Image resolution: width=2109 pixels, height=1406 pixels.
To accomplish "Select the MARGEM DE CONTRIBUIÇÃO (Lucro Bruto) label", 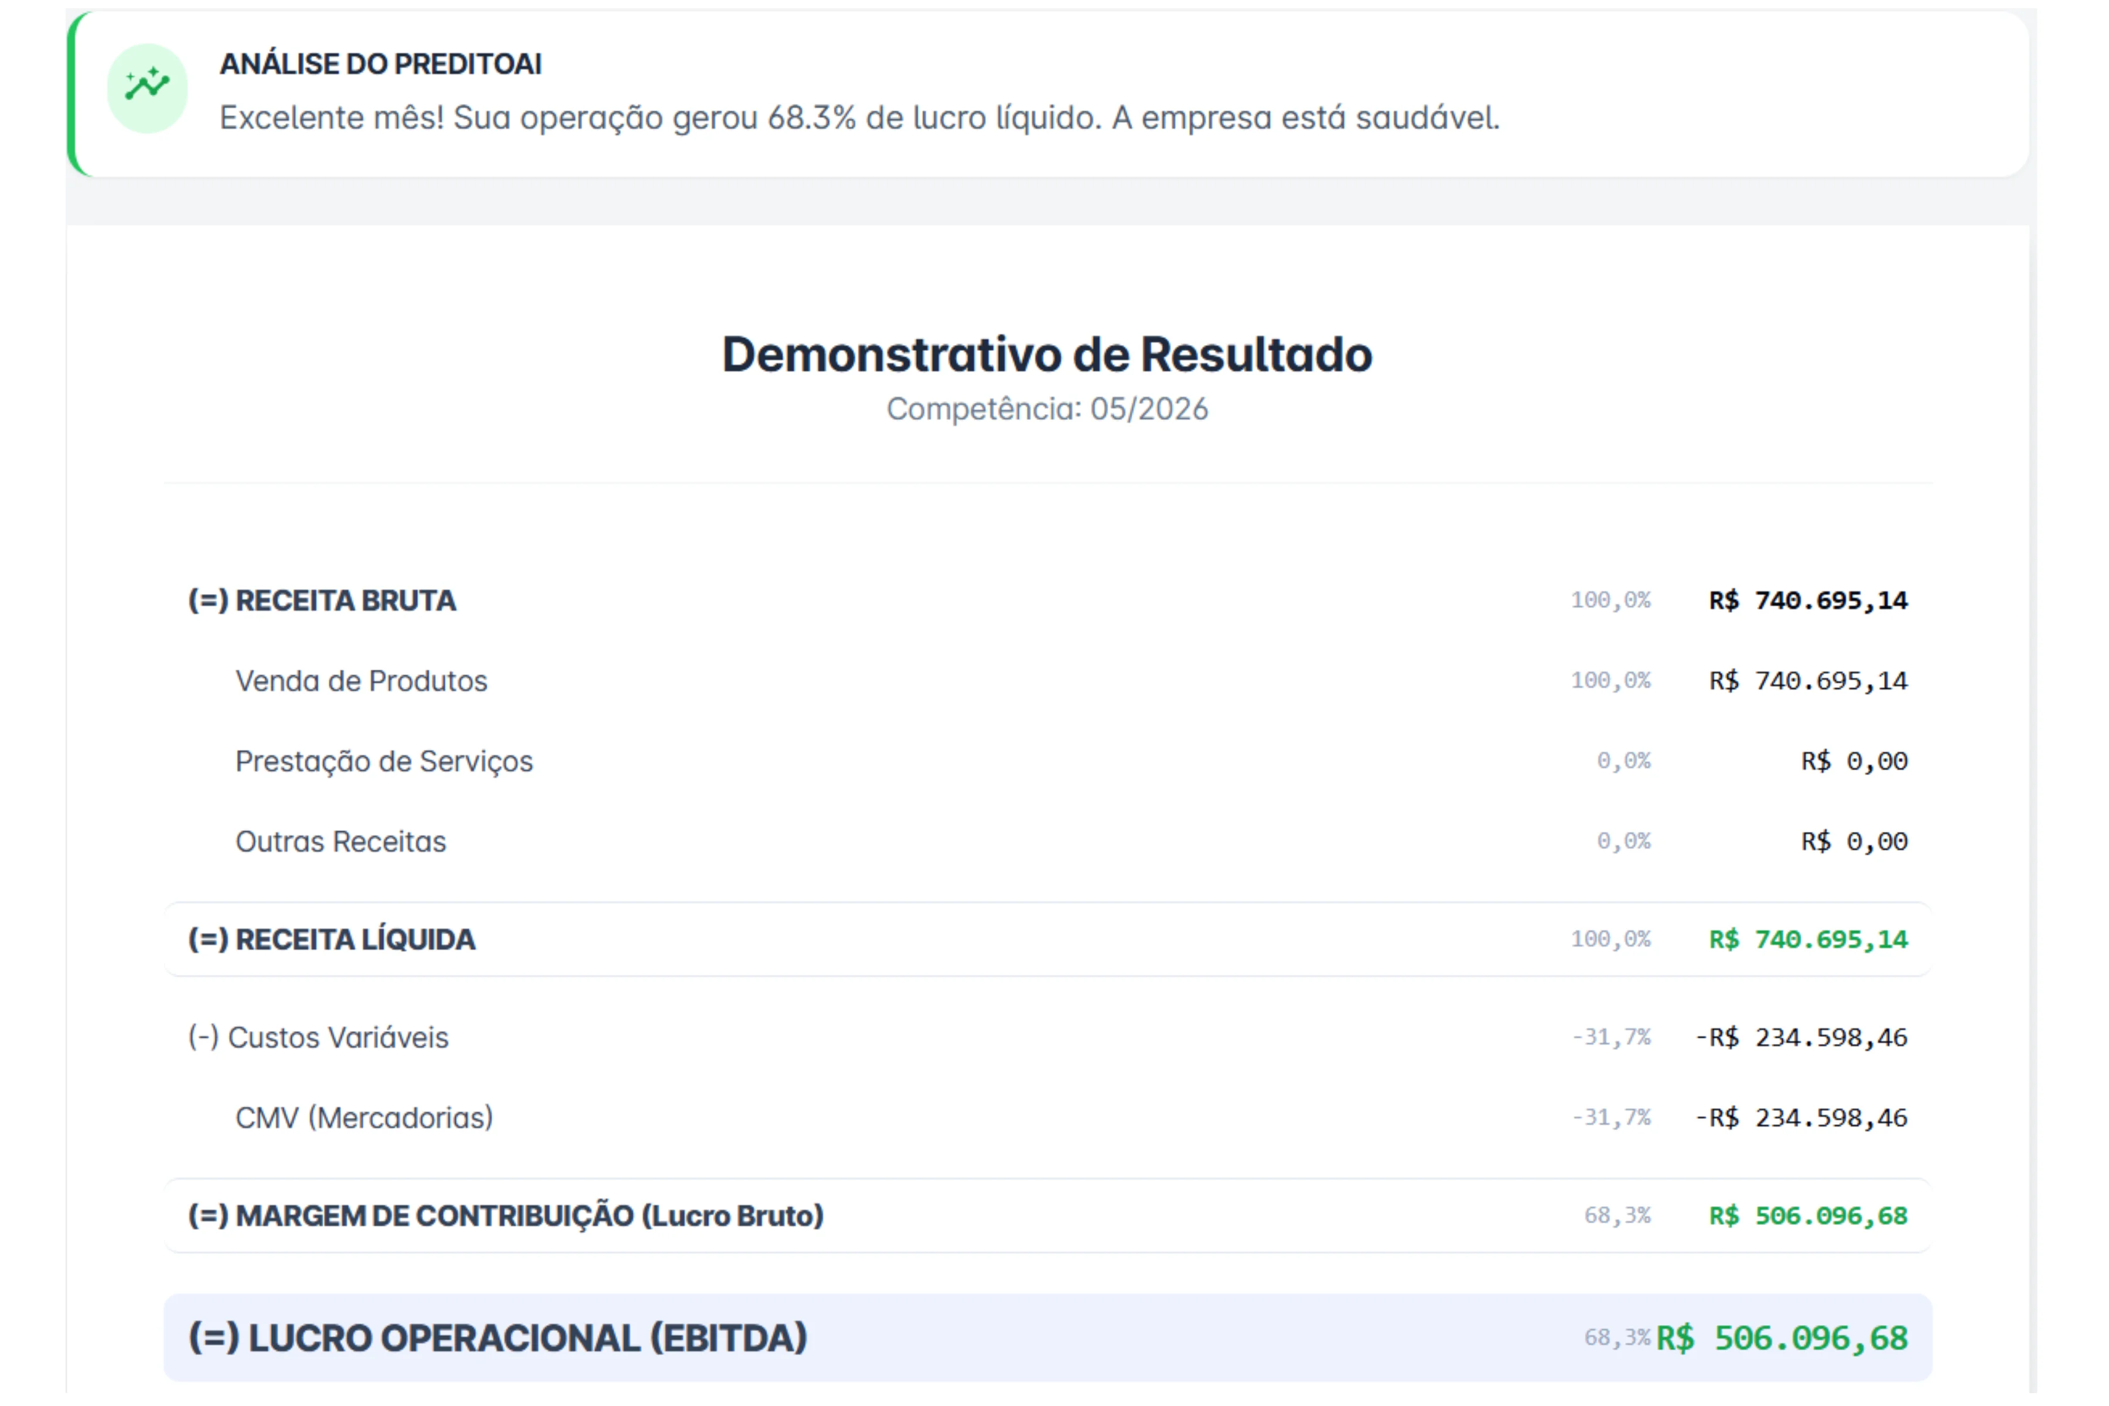I will [506, 1216].
